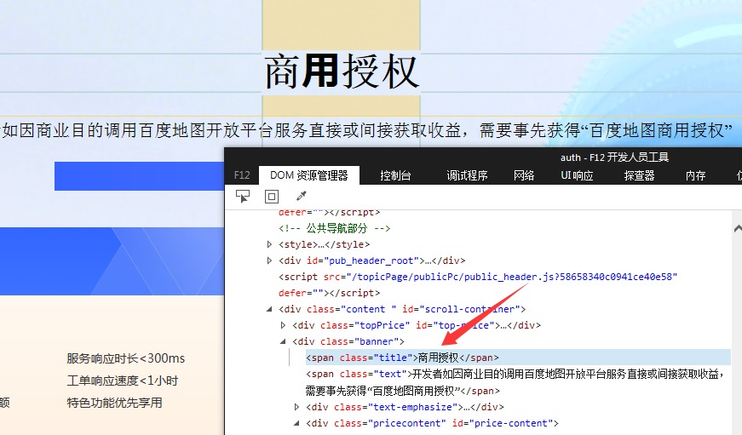
Task: Expand the pub_header_root div node
Action: click(x=269, y=260)
